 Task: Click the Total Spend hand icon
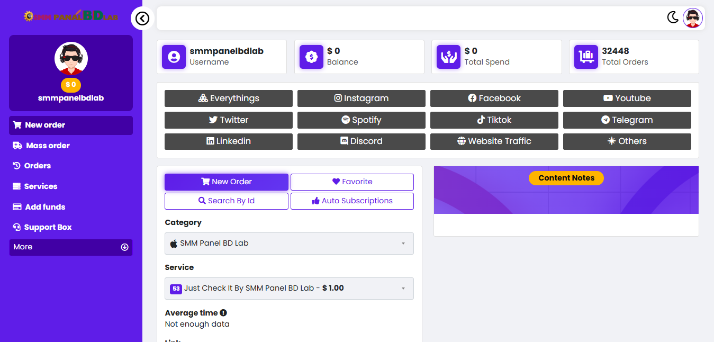coord(448,57)
